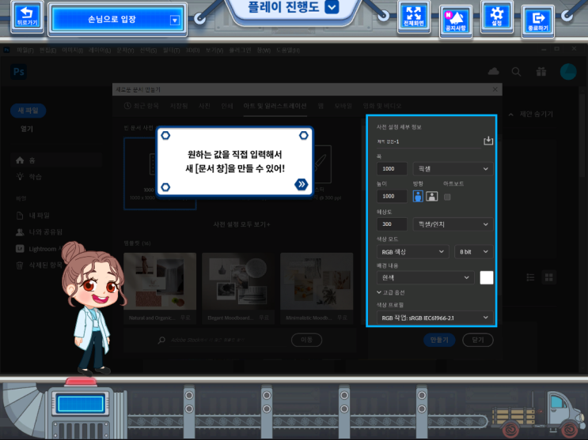This screenshot has width=588, height=440.
Task: Click the 새 파일 button
Action: pyautogui.click(x=28, y=111)
